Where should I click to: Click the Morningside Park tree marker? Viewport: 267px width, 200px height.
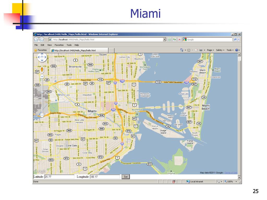click(x=145, y=65)
